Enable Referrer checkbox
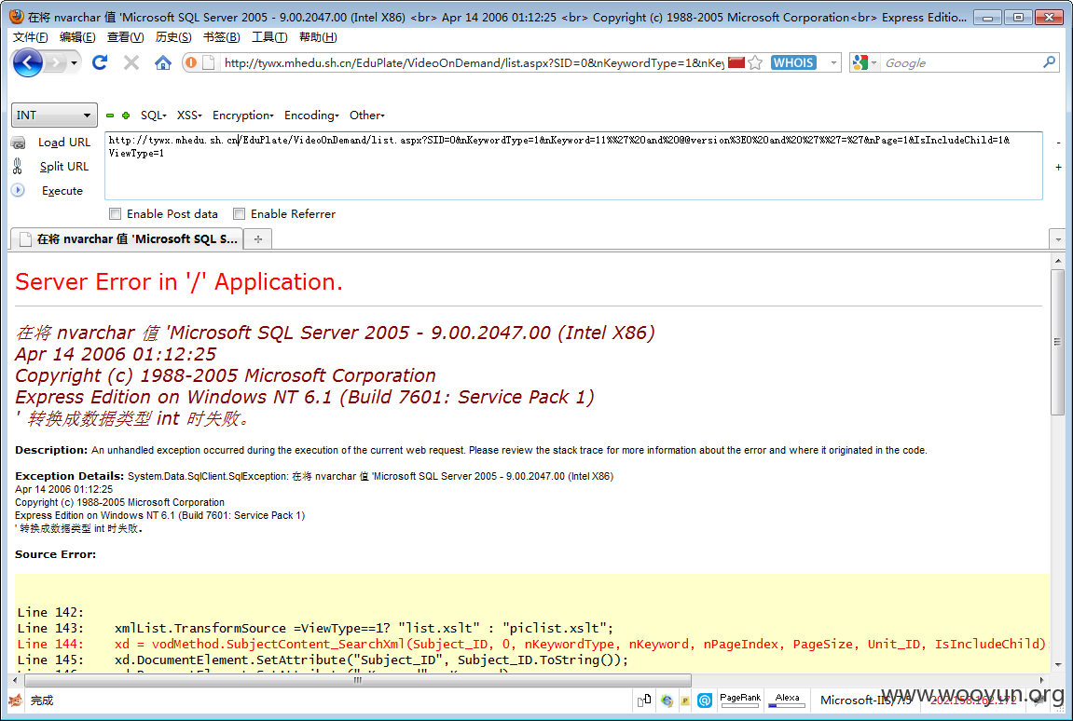The height and width of the screenshot is (721, 1073). click(239, 214)
